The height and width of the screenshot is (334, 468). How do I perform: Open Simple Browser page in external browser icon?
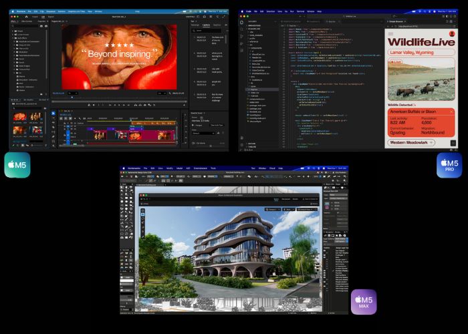[454, 26]
